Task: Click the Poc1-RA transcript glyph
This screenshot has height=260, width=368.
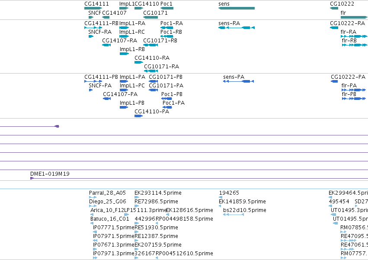Action: click(x=167, y=28)
